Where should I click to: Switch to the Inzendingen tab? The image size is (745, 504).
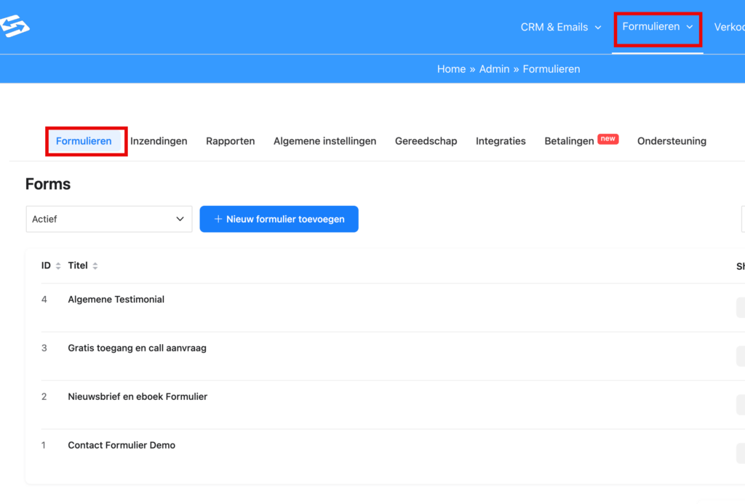(x=159, y=141)
